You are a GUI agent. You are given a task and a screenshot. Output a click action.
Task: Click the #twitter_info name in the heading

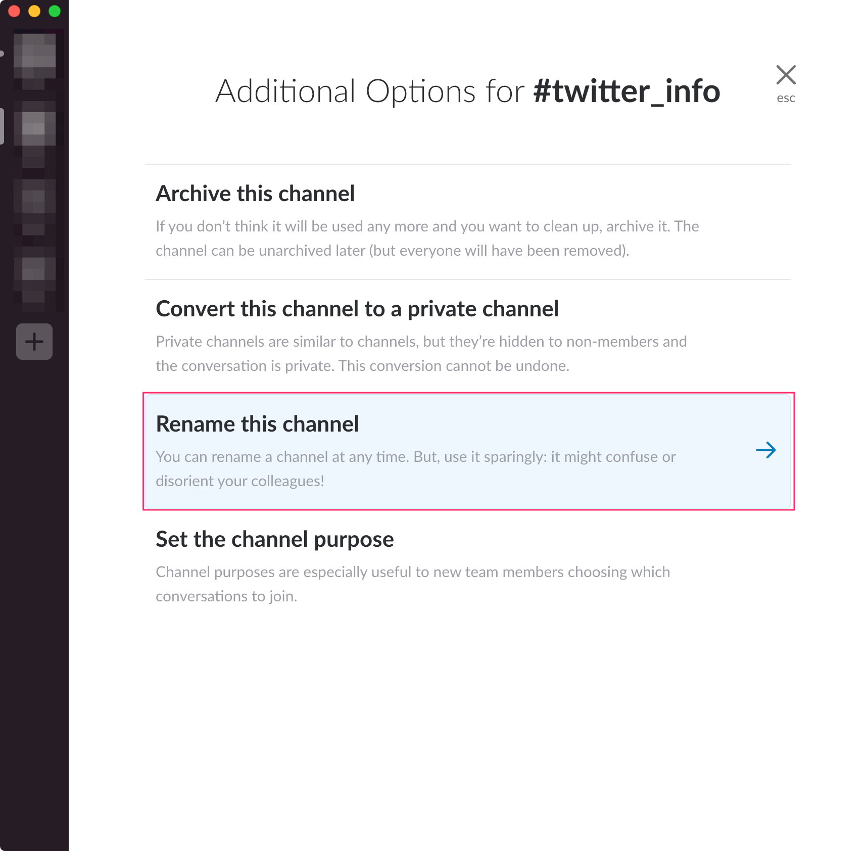point(627,91)
